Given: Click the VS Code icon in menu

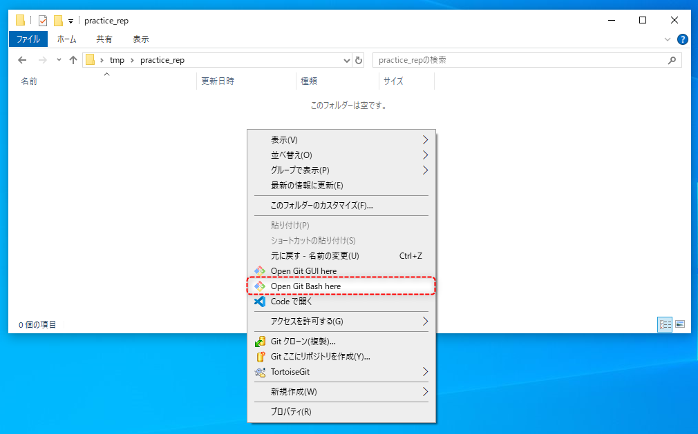Looking at the screenshot, I should pyautogui.click(x=260, y=302).
